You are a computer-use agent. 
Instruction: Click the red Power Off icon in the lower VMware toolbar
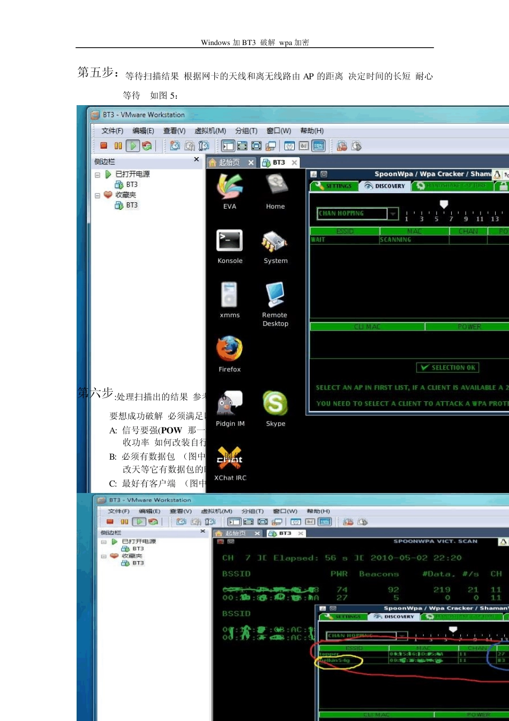(x=110, y=521)
